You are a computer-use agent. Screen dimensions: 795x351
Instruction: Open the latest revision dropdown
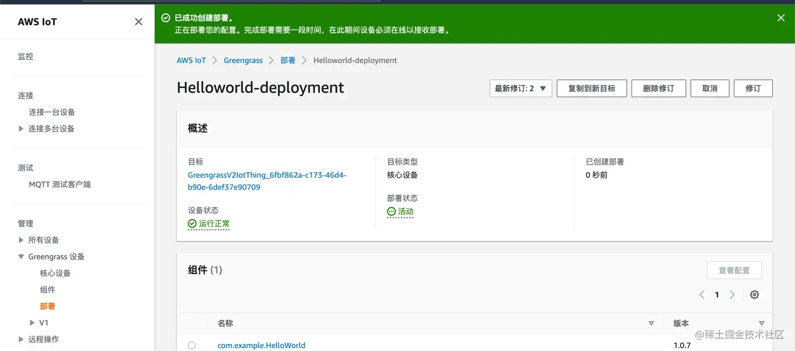[x=520, y=88]
